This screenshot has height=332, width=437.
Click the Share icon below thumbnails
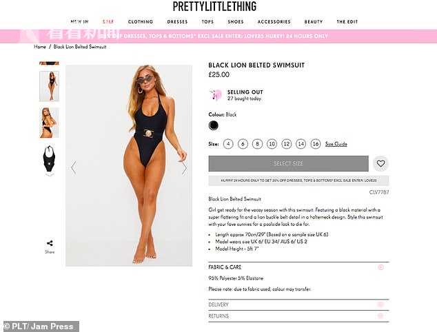pyautogui.click(x=50, y=243)
